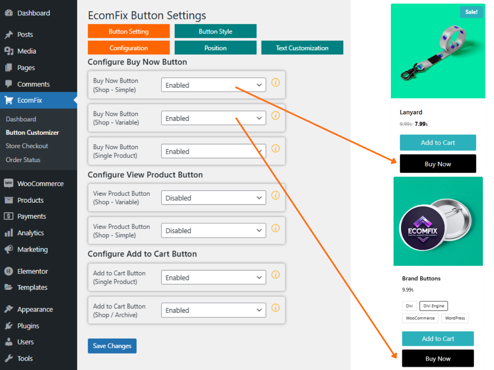Viewport: 494px width, 370px height.
Task: Click Buy Now under Brand Buttons
Action: pos(438,358)
